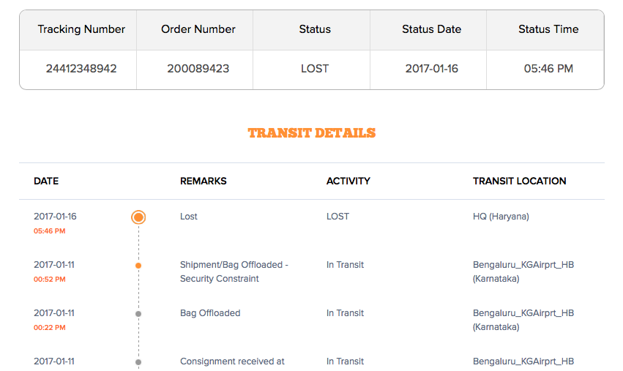Click the Order Number column header
Image resolution: width=623 pixels, height=371 pixels.
[198, 29]
